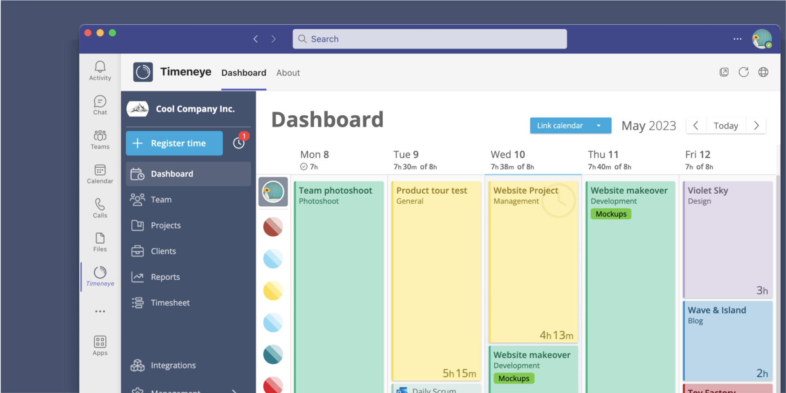The image size is (786, 393).
Task: Open Violet Sky Design entry
Action: click(x=728, y=240)
